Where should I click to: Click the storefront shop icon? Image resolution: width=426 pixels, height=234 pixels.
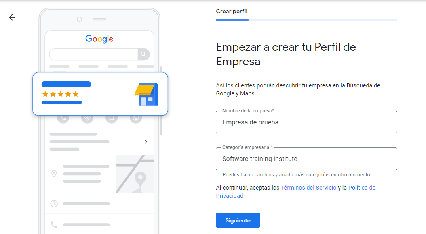point(147,94)
